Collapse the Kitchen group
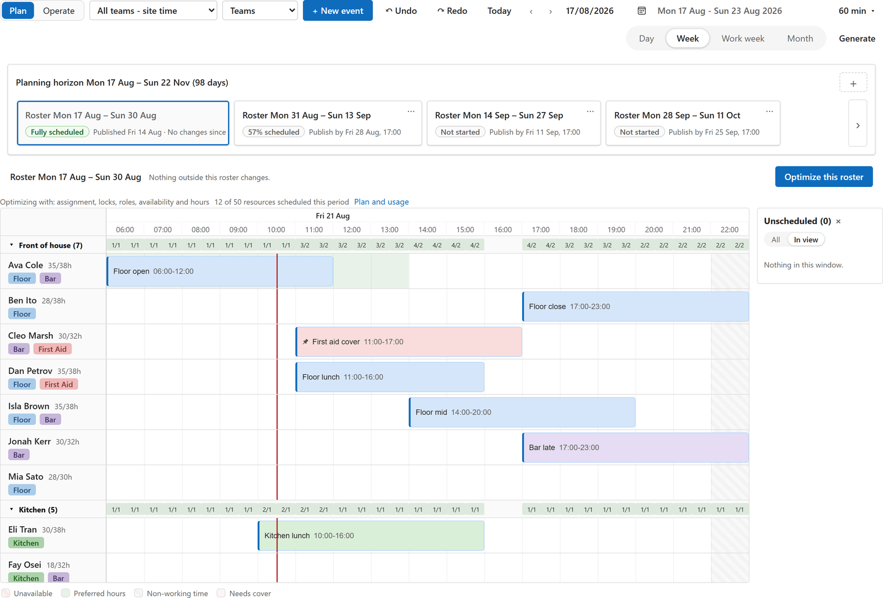883x598 pixels. pos(12,509)
